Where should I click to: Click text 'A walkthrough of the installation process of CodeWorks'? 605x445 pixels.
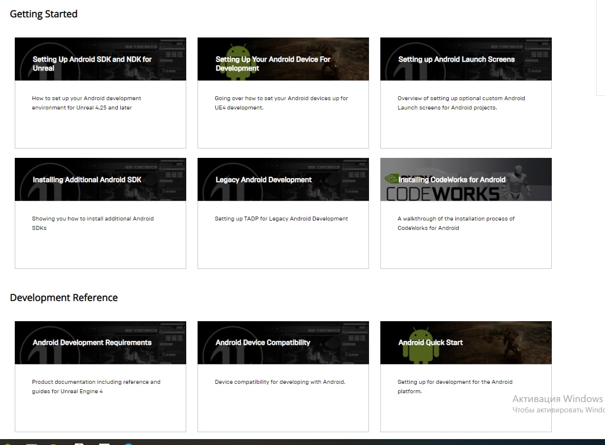tap(456, 223)
